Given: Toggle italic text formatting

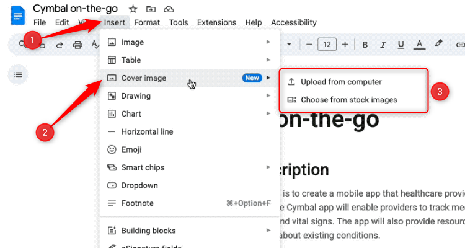Looking at the screenshot, I should click(383, 45).
